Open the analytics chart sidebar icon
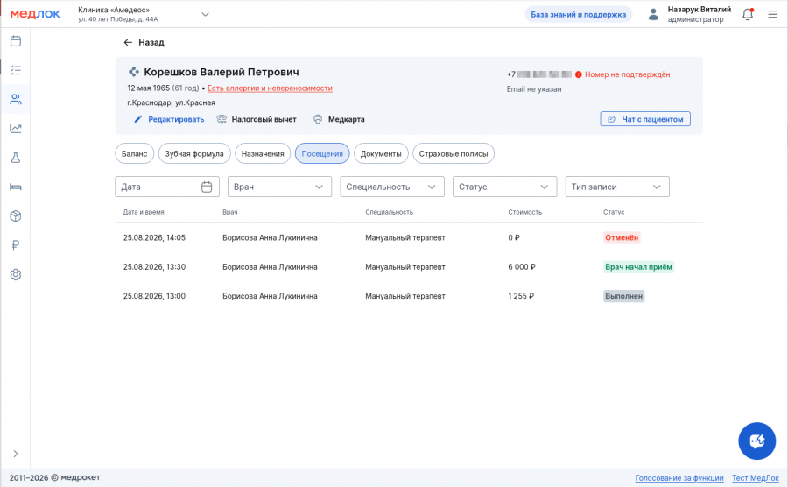Image resolution: width=788 pixels, height=487 pixels. pyautogui.click(x=16, y=128)
